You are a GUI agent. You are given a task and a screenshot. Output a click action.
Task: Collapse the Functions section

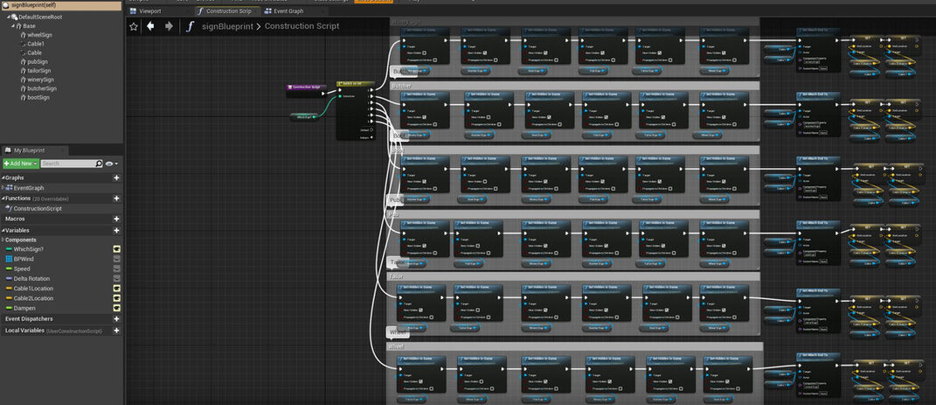(x=3, y=199)
